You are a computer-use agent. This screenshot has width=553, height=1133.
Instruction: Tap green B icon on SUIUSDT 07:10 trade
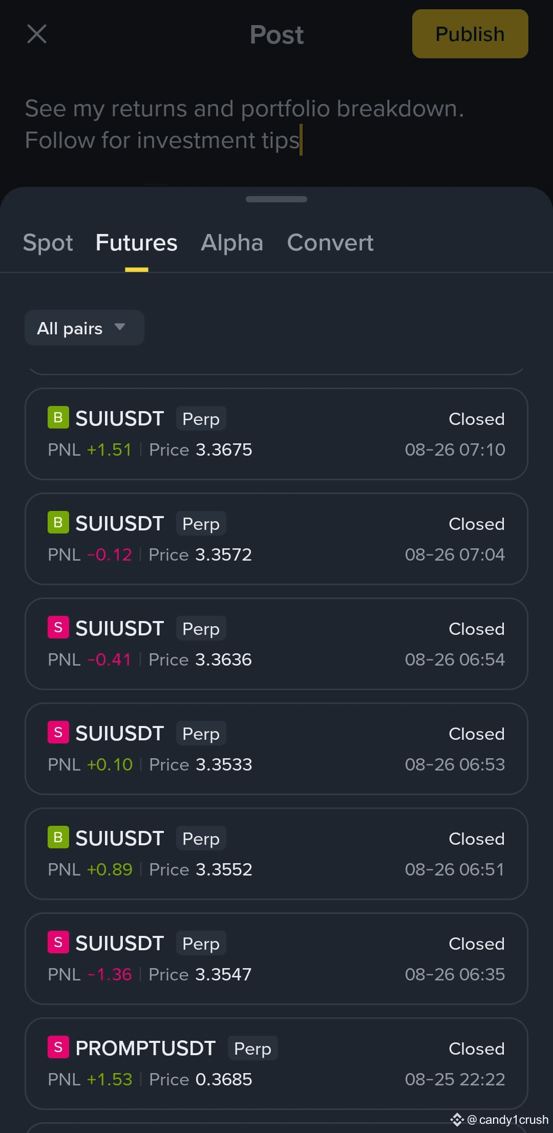pyautogui.click(x=58, y=418)
